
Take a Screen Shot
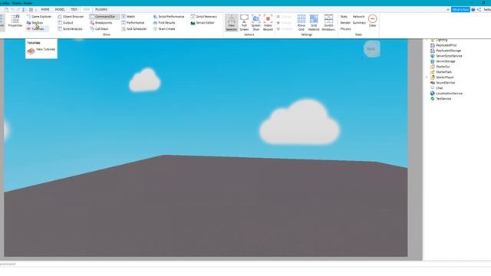(x=255, y=22)
